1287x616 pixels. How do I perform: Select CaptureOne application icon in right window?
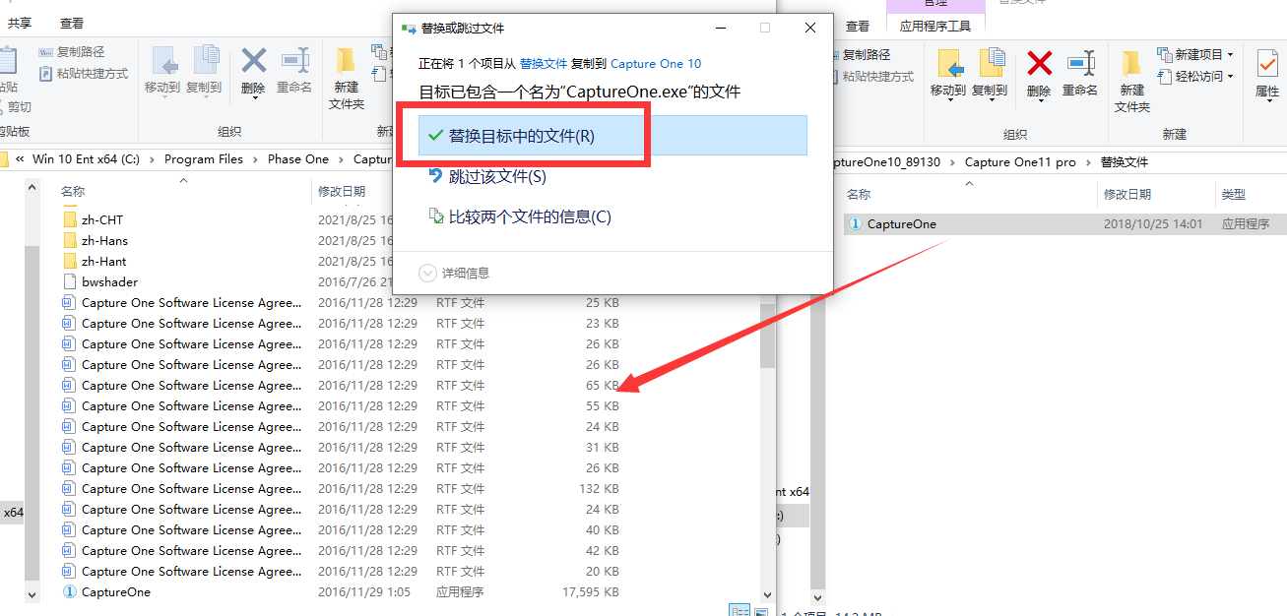coord(855,223)
